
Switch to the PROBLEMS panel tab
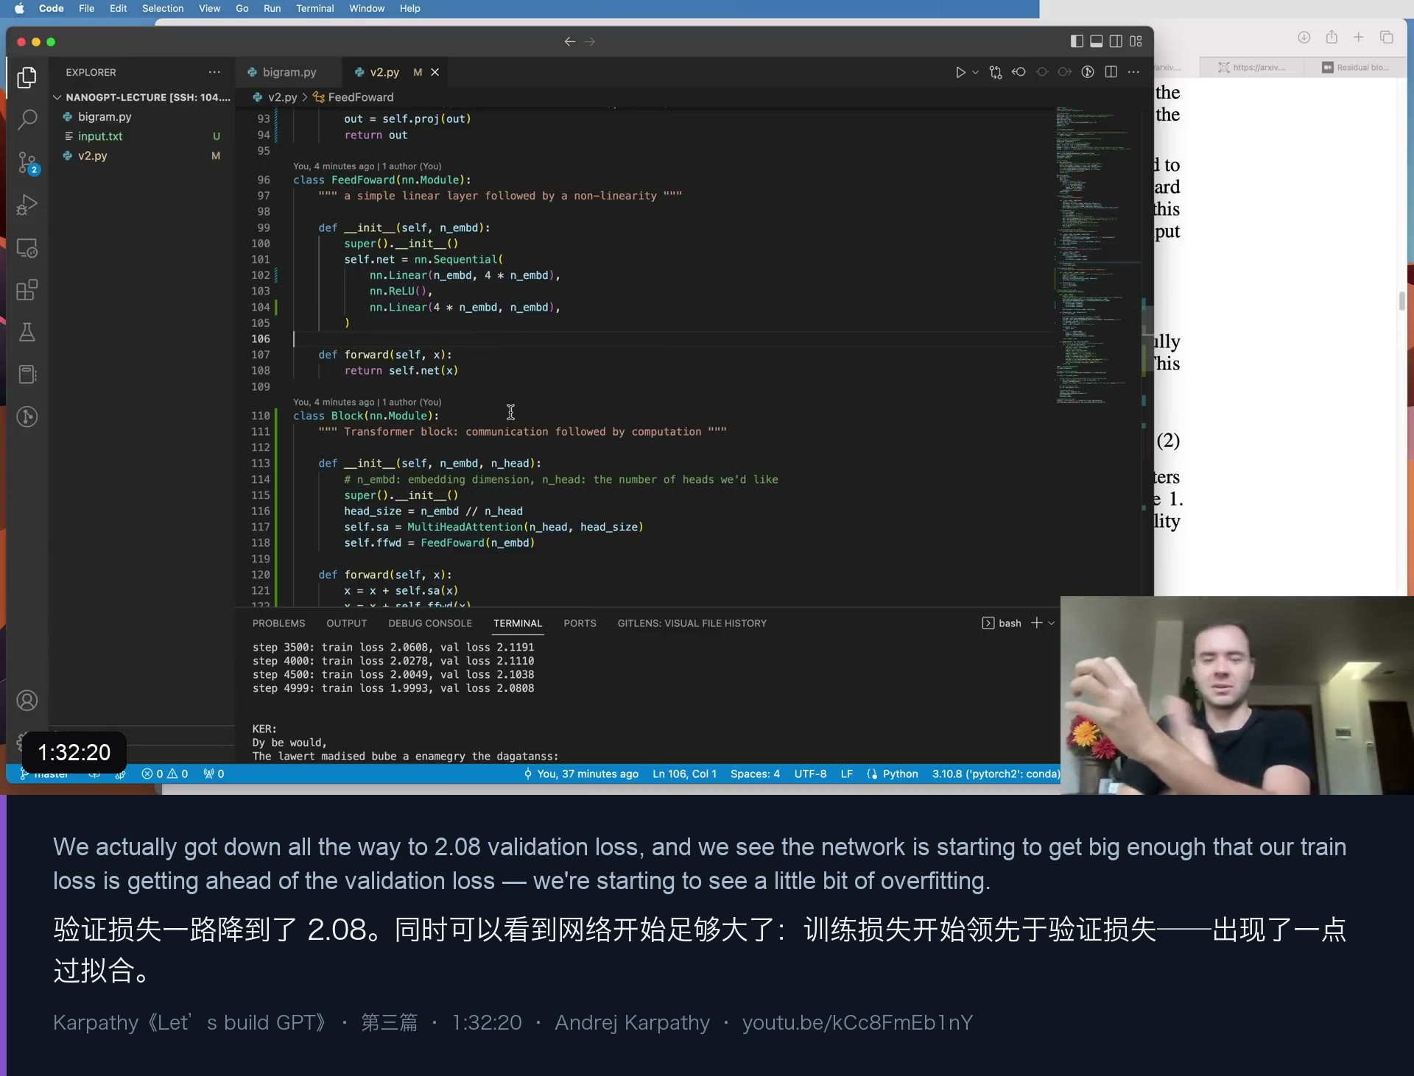pyautogui.click(x=278, y=623)
